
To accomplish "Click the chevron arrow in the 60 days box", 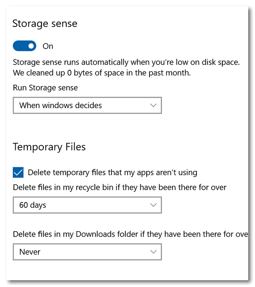I will (153, 205).
